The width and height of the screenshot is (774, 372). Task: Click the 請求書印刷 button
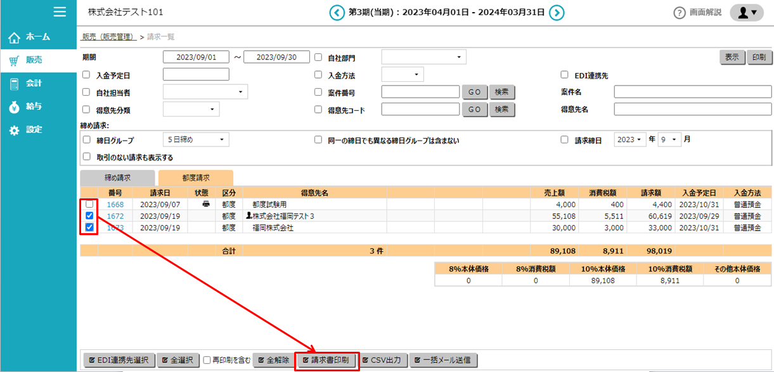(327, 361)
